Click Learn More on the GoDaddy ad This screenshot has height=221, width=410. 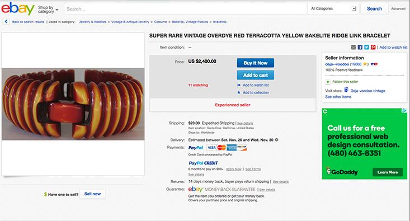tap(388, 172)
